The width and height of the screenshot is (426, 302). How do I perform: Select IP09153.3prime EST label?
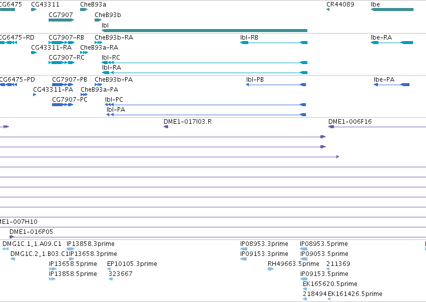(264, 254)
